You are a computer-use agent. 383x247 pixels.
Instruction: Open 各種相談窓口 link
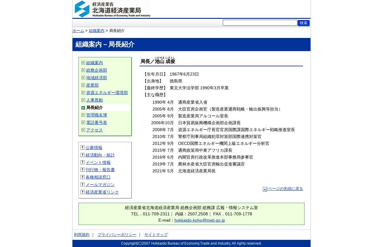pos(98,177)
